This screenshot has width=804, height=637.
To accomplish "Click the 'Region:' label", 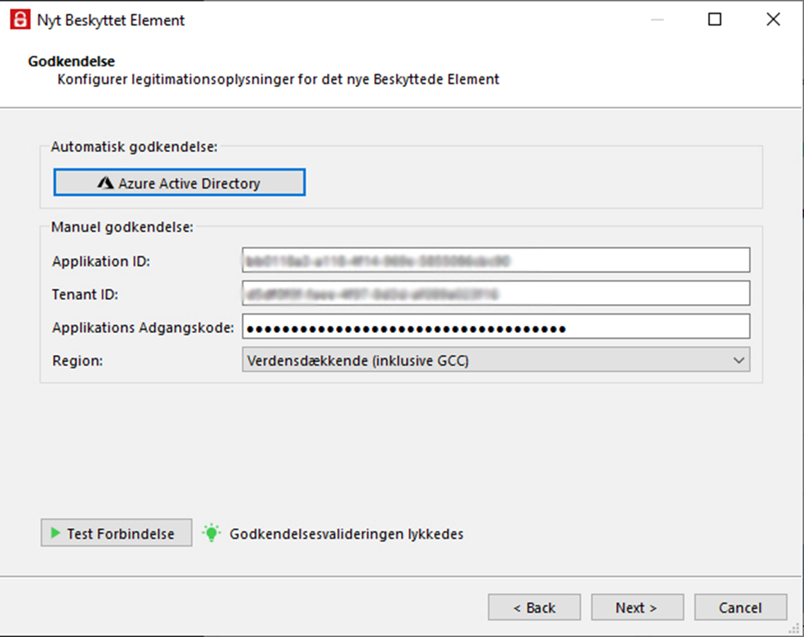I will click(77, 361).
